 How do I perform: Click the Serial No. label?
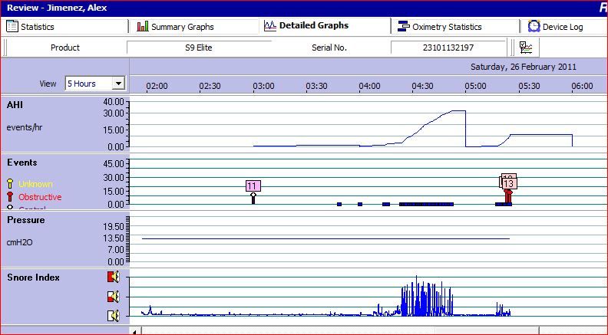click(329, 48)
